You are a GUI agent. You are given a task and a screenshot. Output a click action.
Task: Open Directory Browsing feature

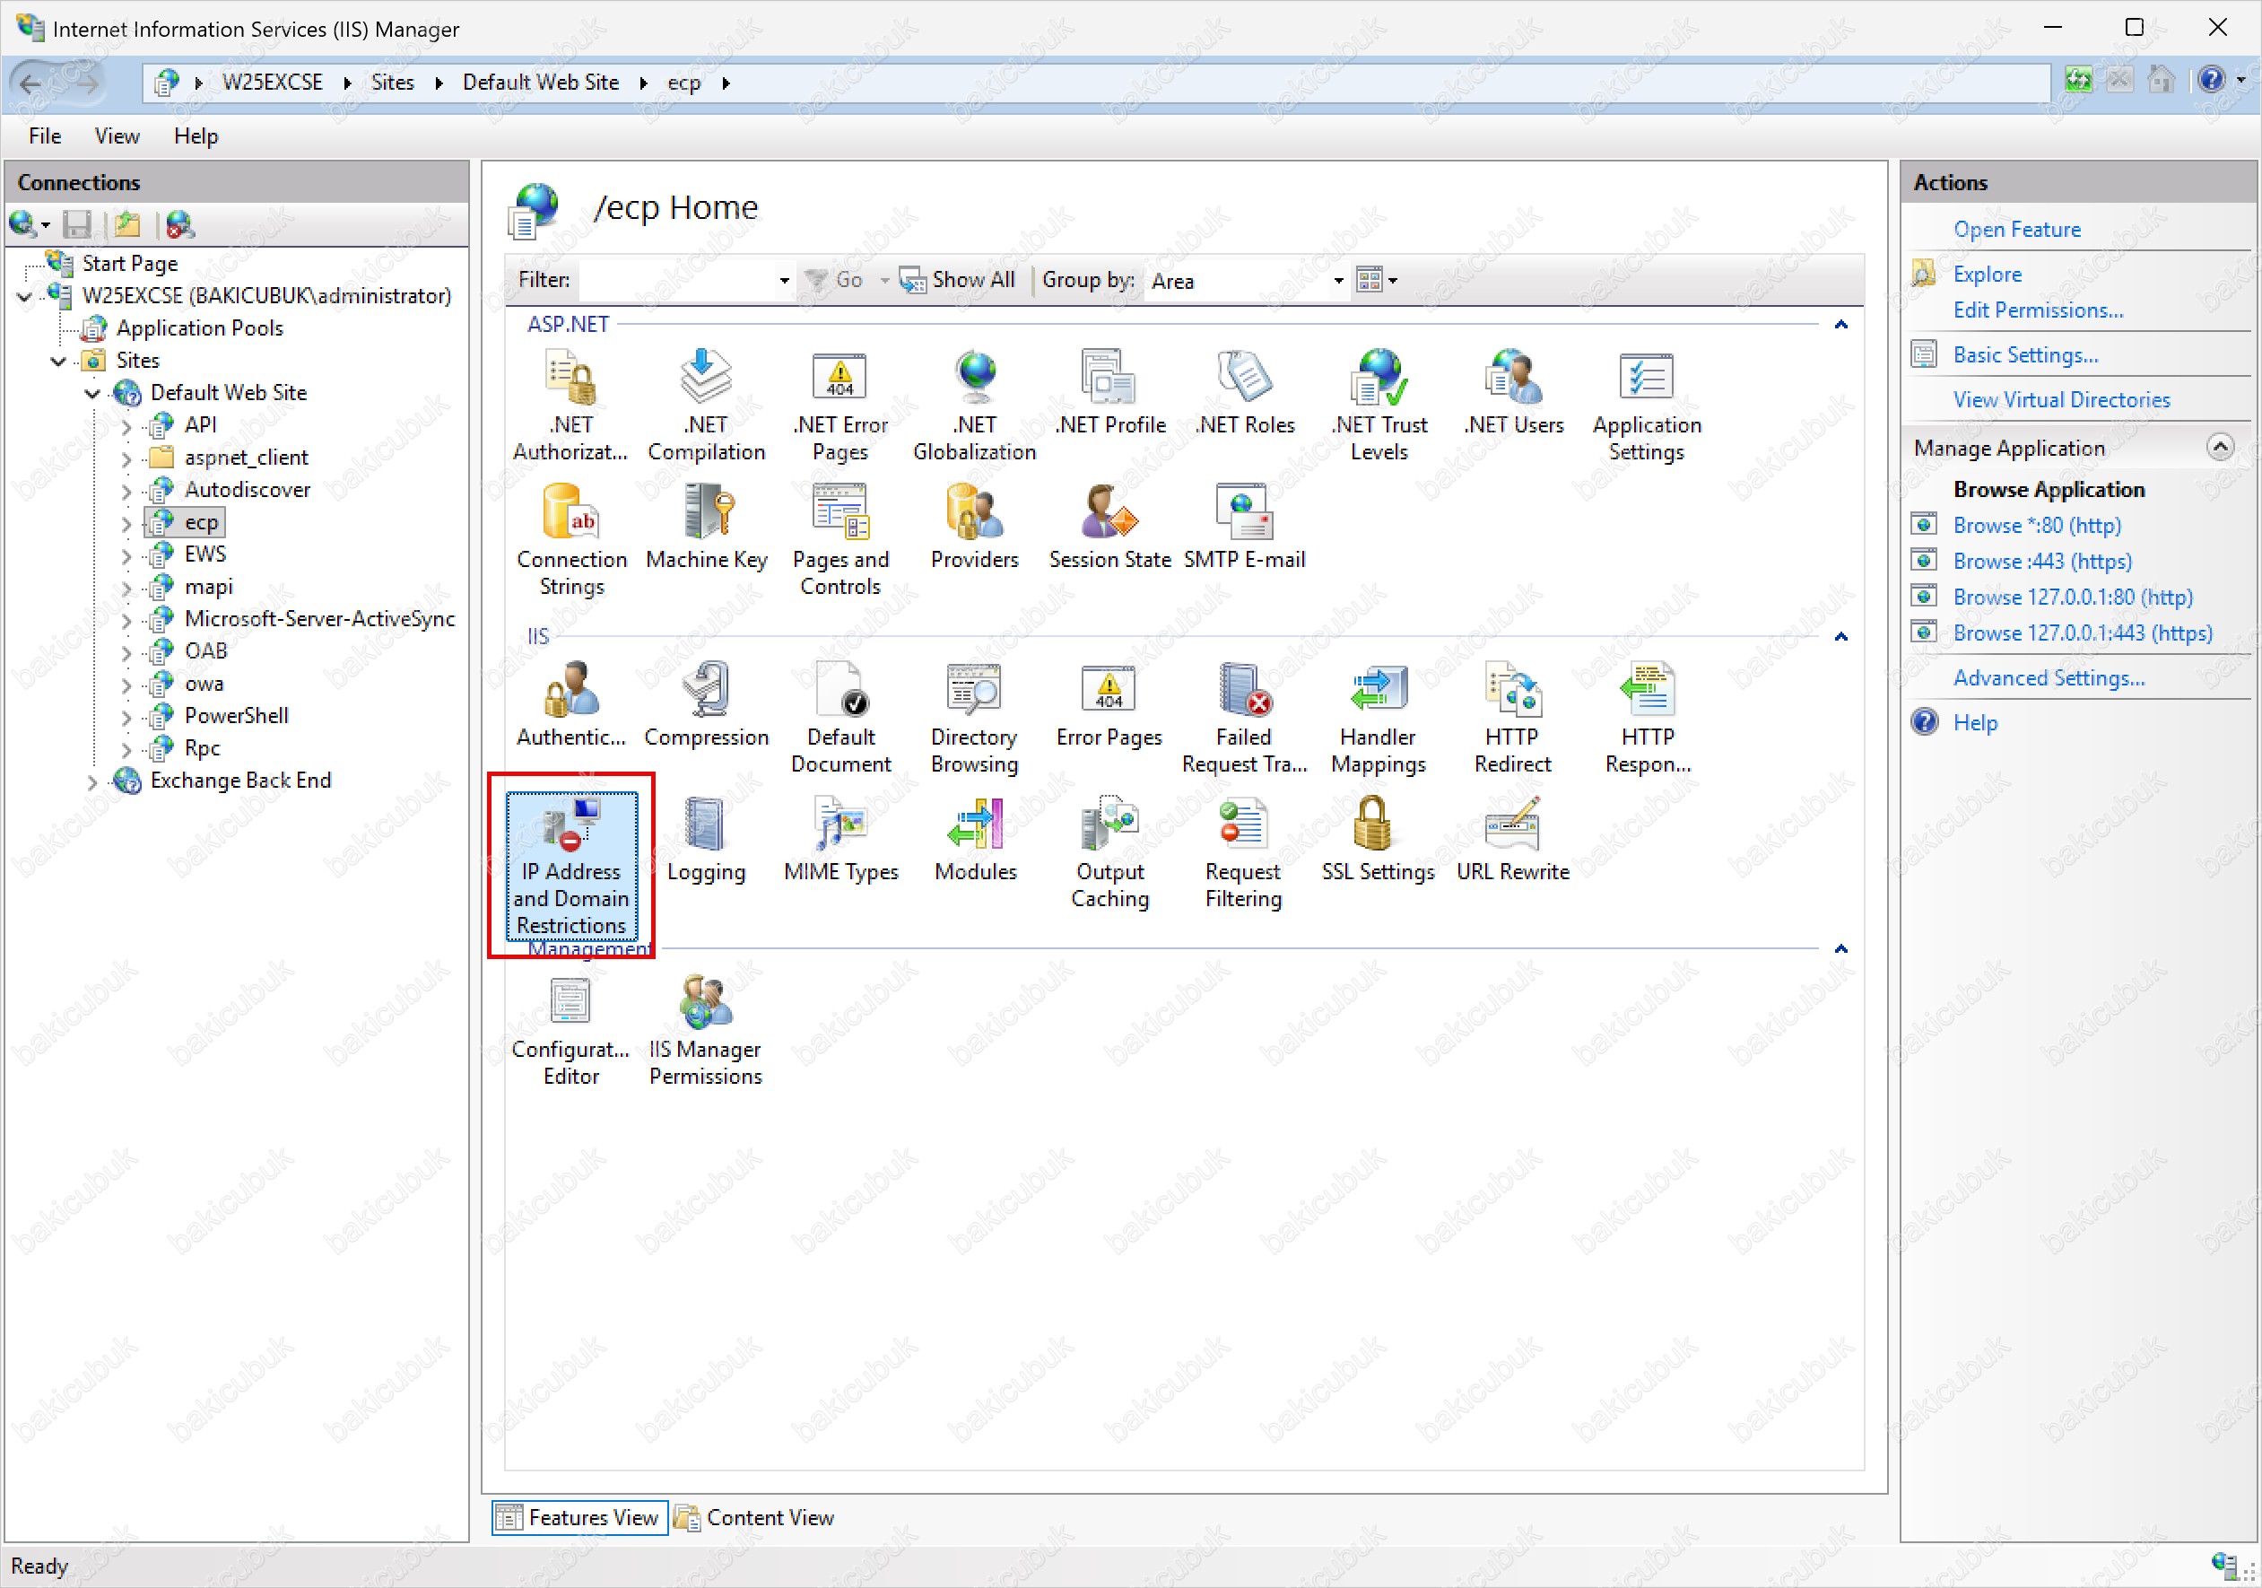coord(974,718)
